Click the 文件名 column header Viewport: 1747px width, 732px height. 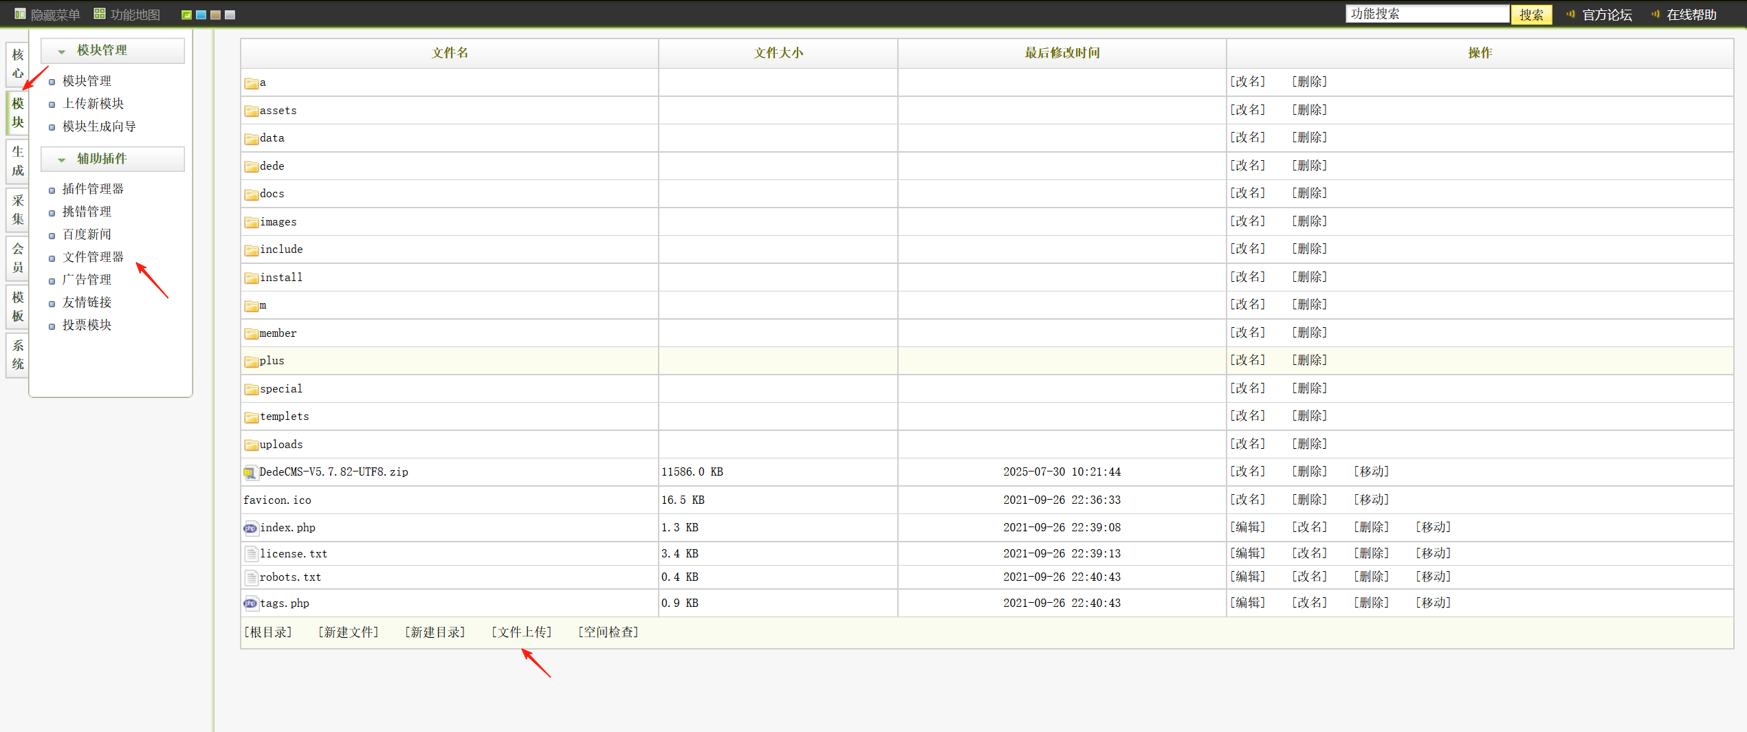point(450,54)
